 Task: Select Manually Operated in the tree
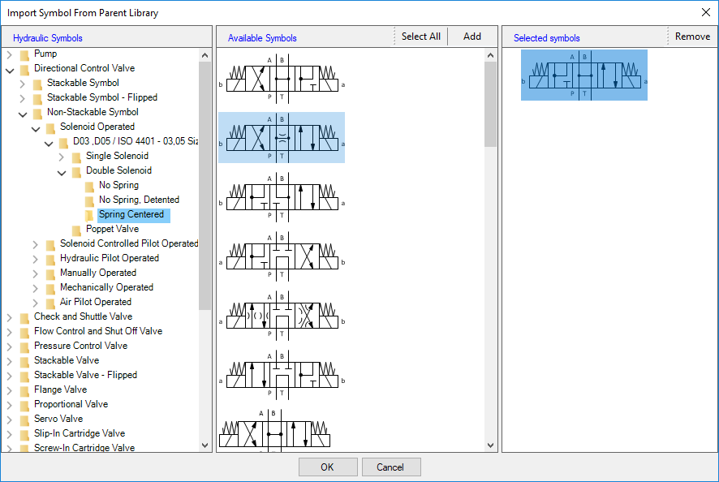click(x=98, y=273)
